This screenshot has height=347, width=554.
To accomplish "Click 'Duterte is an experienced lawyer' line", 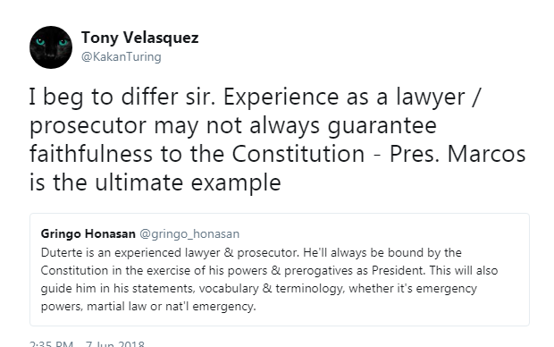I will pos(251,253).
